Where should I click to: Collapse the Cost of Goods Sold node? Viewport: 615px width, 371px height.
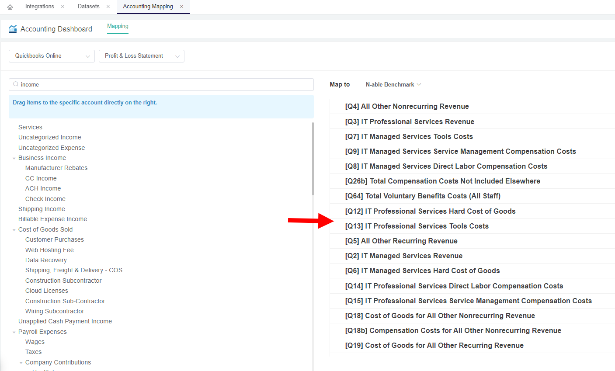[x=14, y=230]
